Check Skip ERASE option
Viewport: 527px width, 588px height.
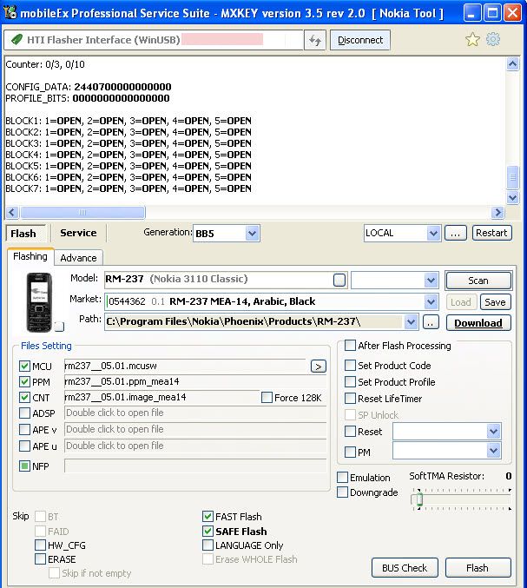[40, 558]
